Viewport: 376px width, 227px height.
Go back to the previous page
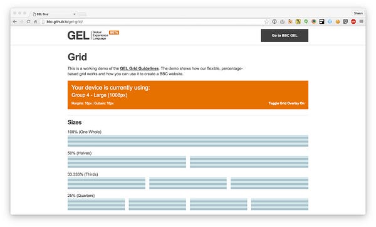(15, 21)
